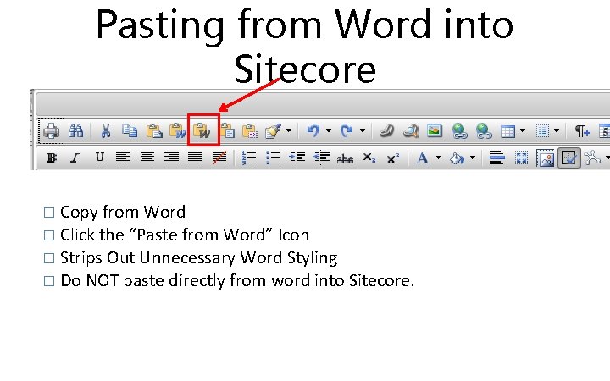The width and height of the screenshot is (610, 381).
Task: Click the slide title "Pasting from Word into Sitecore"
Action: pyautogui.click(x=305, y=47)
